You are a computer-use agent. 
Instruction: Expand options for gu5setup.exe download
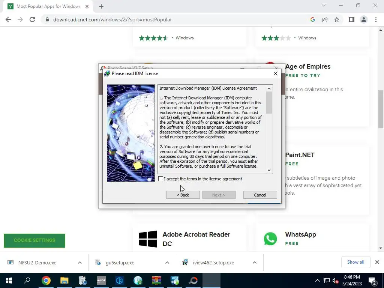(167, 262)
